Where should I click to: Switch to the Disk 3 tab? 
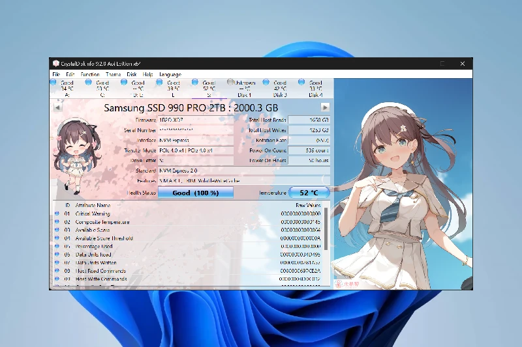click(x=280, y=89)
